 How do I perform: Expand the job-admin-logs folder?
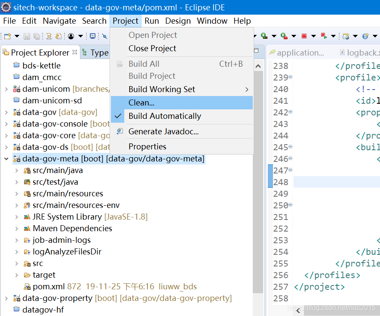16,240
